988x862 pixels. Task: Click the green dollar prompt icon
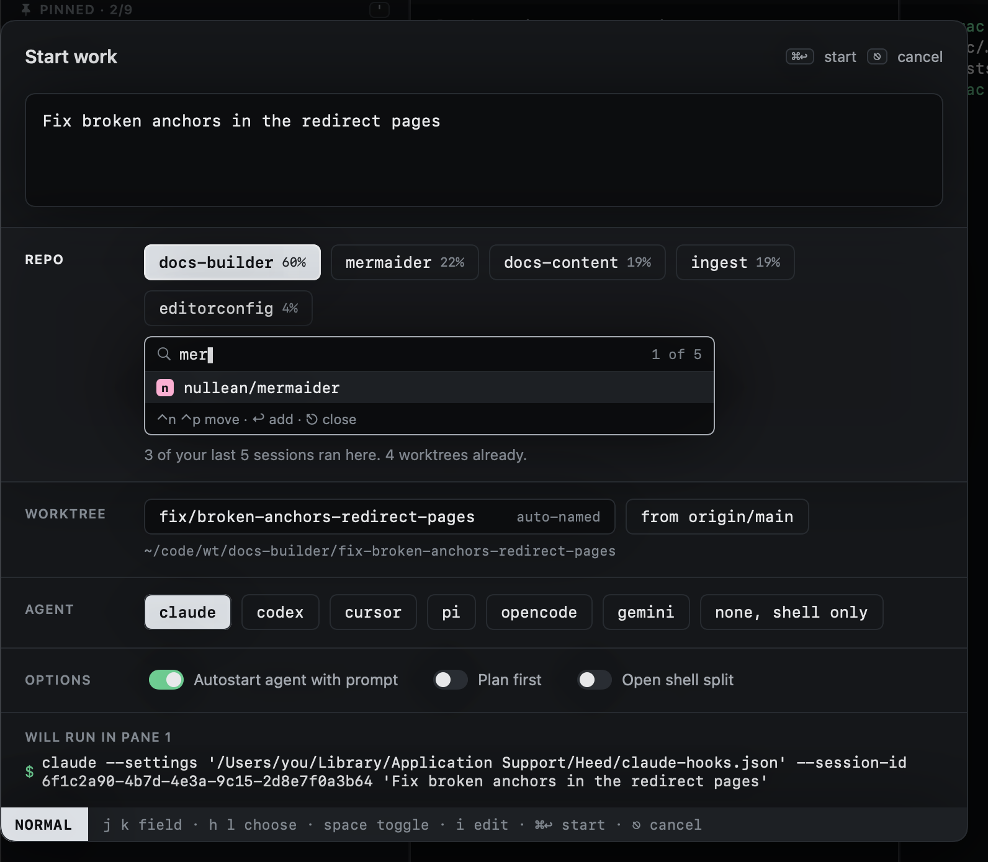(x=29, y=771)
